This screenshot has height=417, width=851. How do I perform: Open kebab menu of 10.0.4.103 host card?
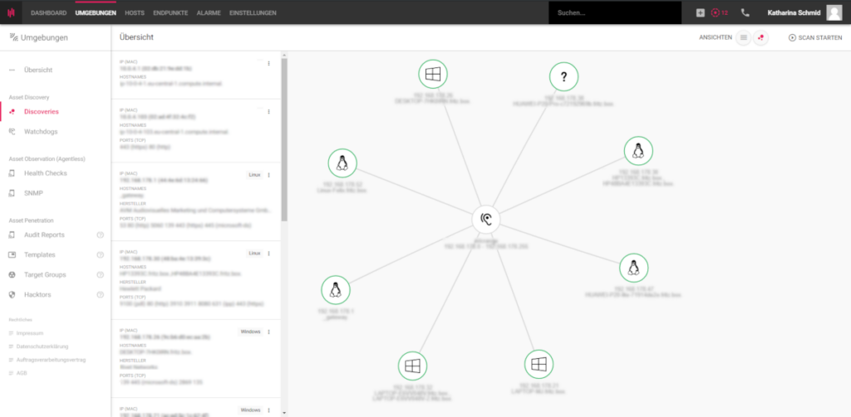268,111
